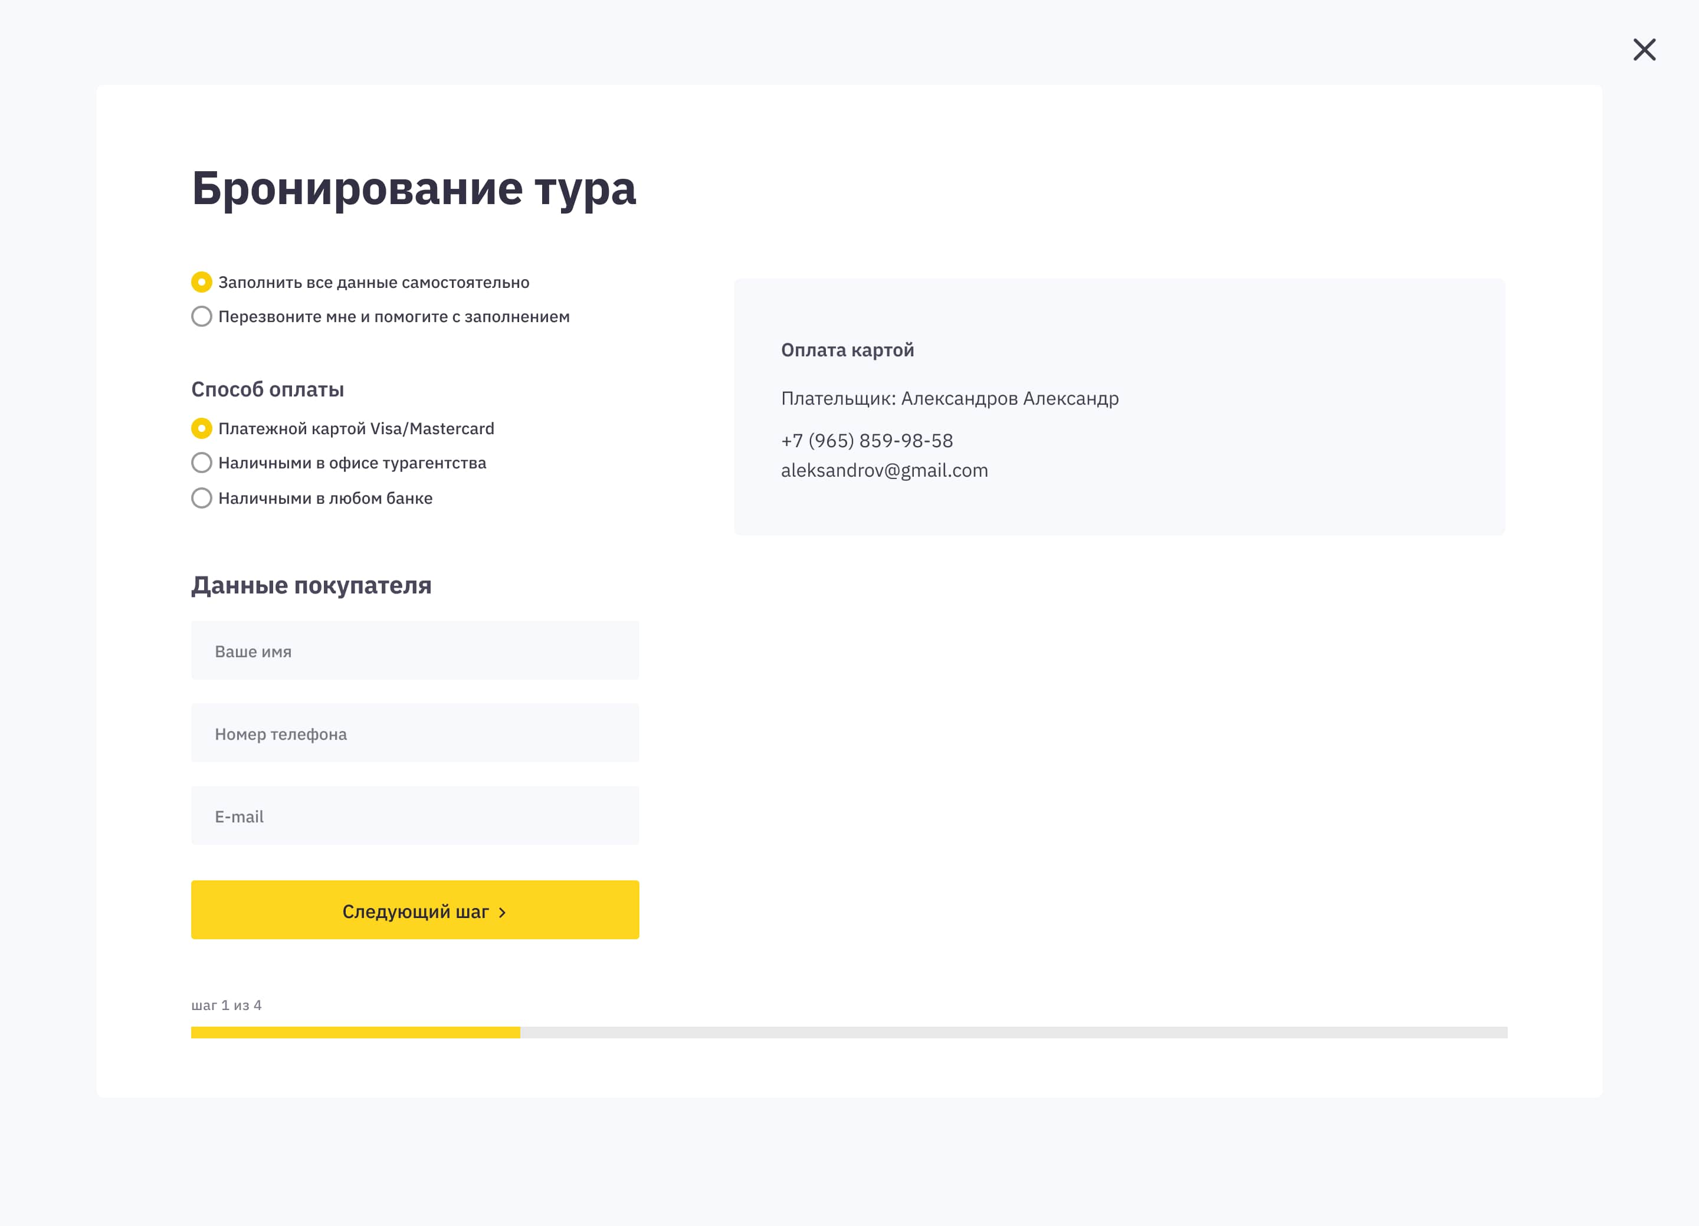
Task: Click the 'Бронирование тура' page title
Action: click(x=414, y=188)
